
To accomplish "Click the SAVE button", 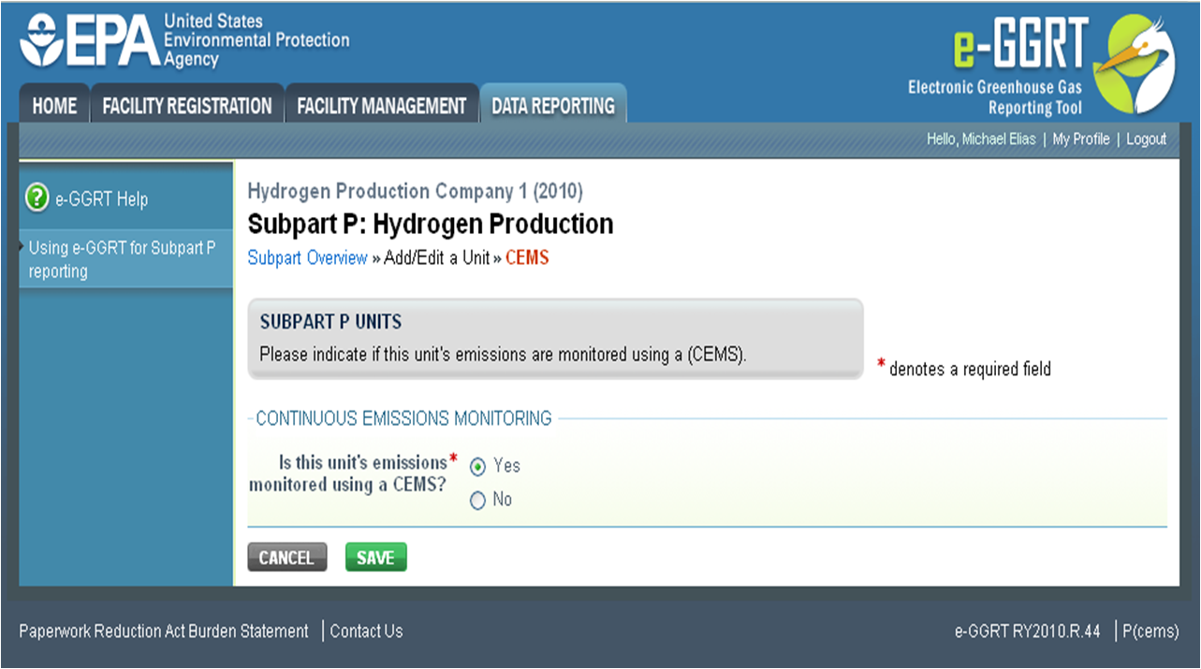I will (x=375, y=558).
